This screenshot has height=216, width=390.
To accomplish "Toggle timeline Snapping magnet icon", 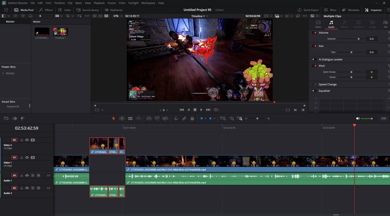I will click(176, 119).
